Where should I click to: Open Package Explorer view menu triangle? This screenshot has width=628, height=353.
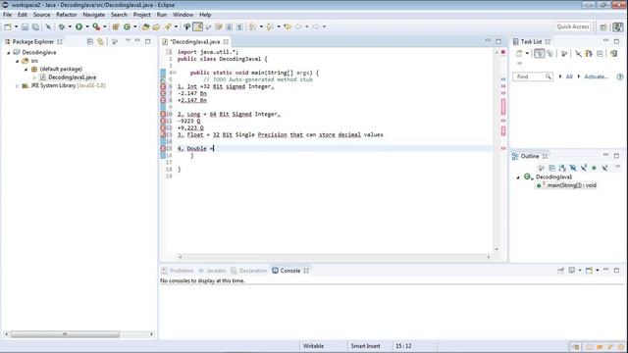(x=128, y=41)
